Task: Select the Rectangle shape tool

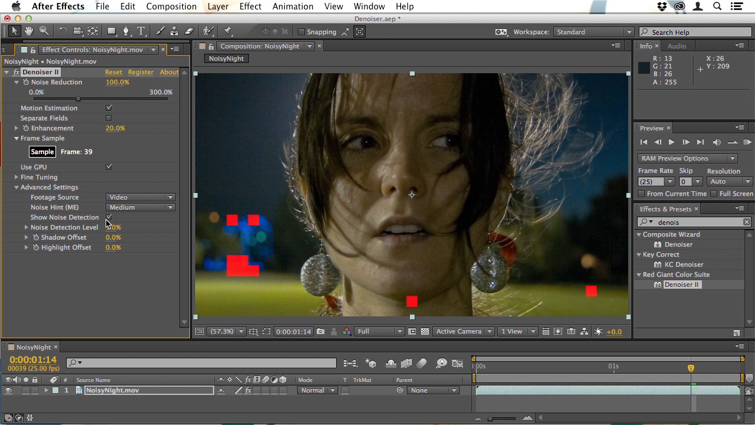Action: pyautogui.click(x=111, y=31)
